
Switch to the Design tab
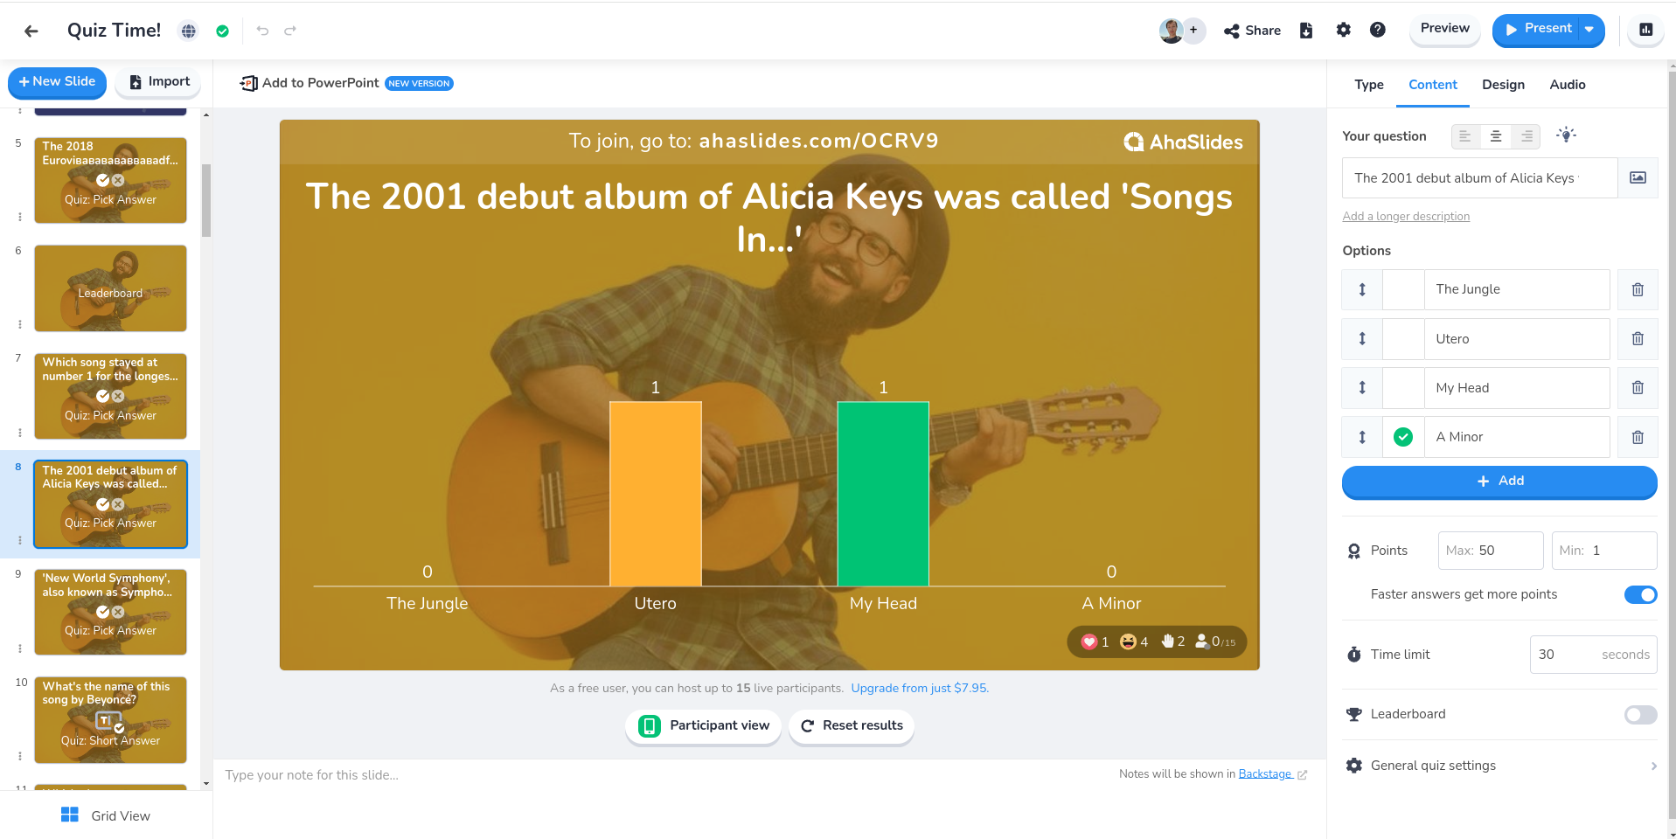[1503, 85]
